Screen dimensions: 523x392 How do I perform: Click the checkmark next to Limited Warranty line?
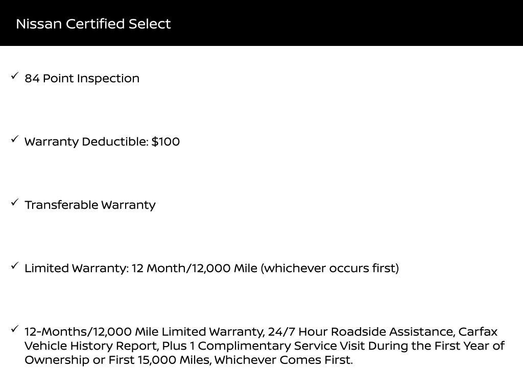15,266
